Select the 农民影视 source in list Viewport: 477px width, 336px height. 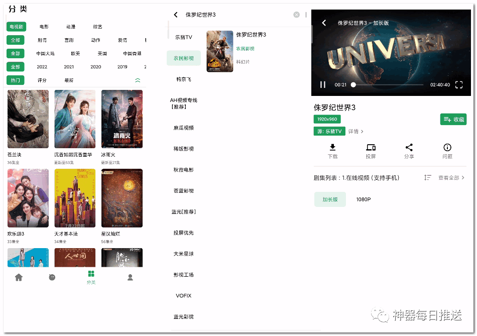pyautogui.click(x=184, y=58)
